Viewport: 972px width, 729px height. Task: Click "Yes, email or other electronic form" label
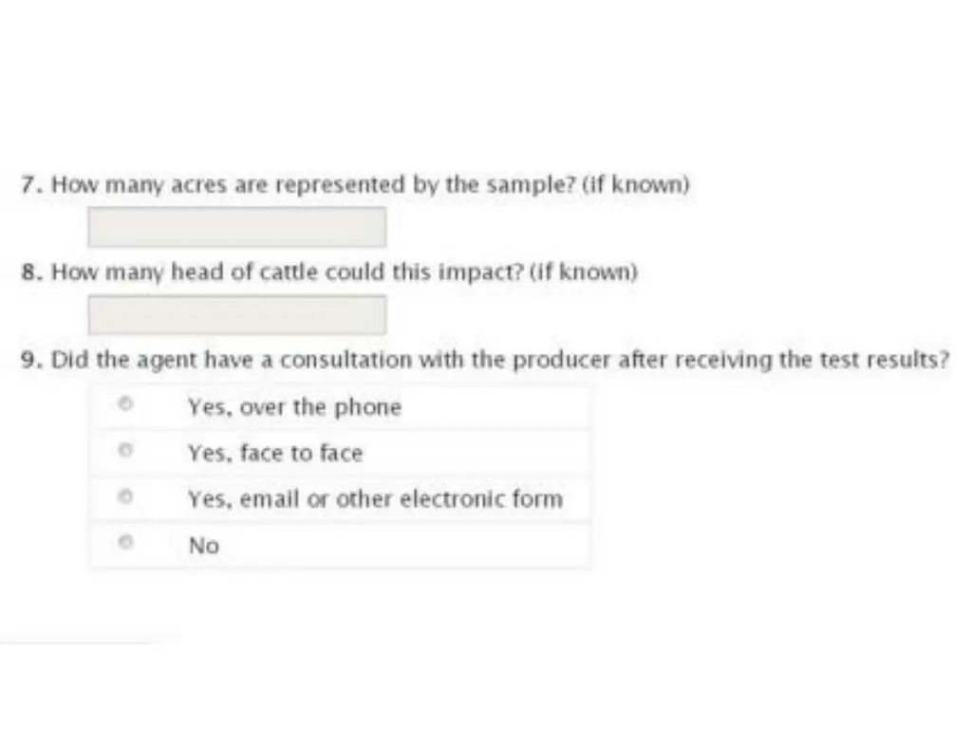click(375, 499)
